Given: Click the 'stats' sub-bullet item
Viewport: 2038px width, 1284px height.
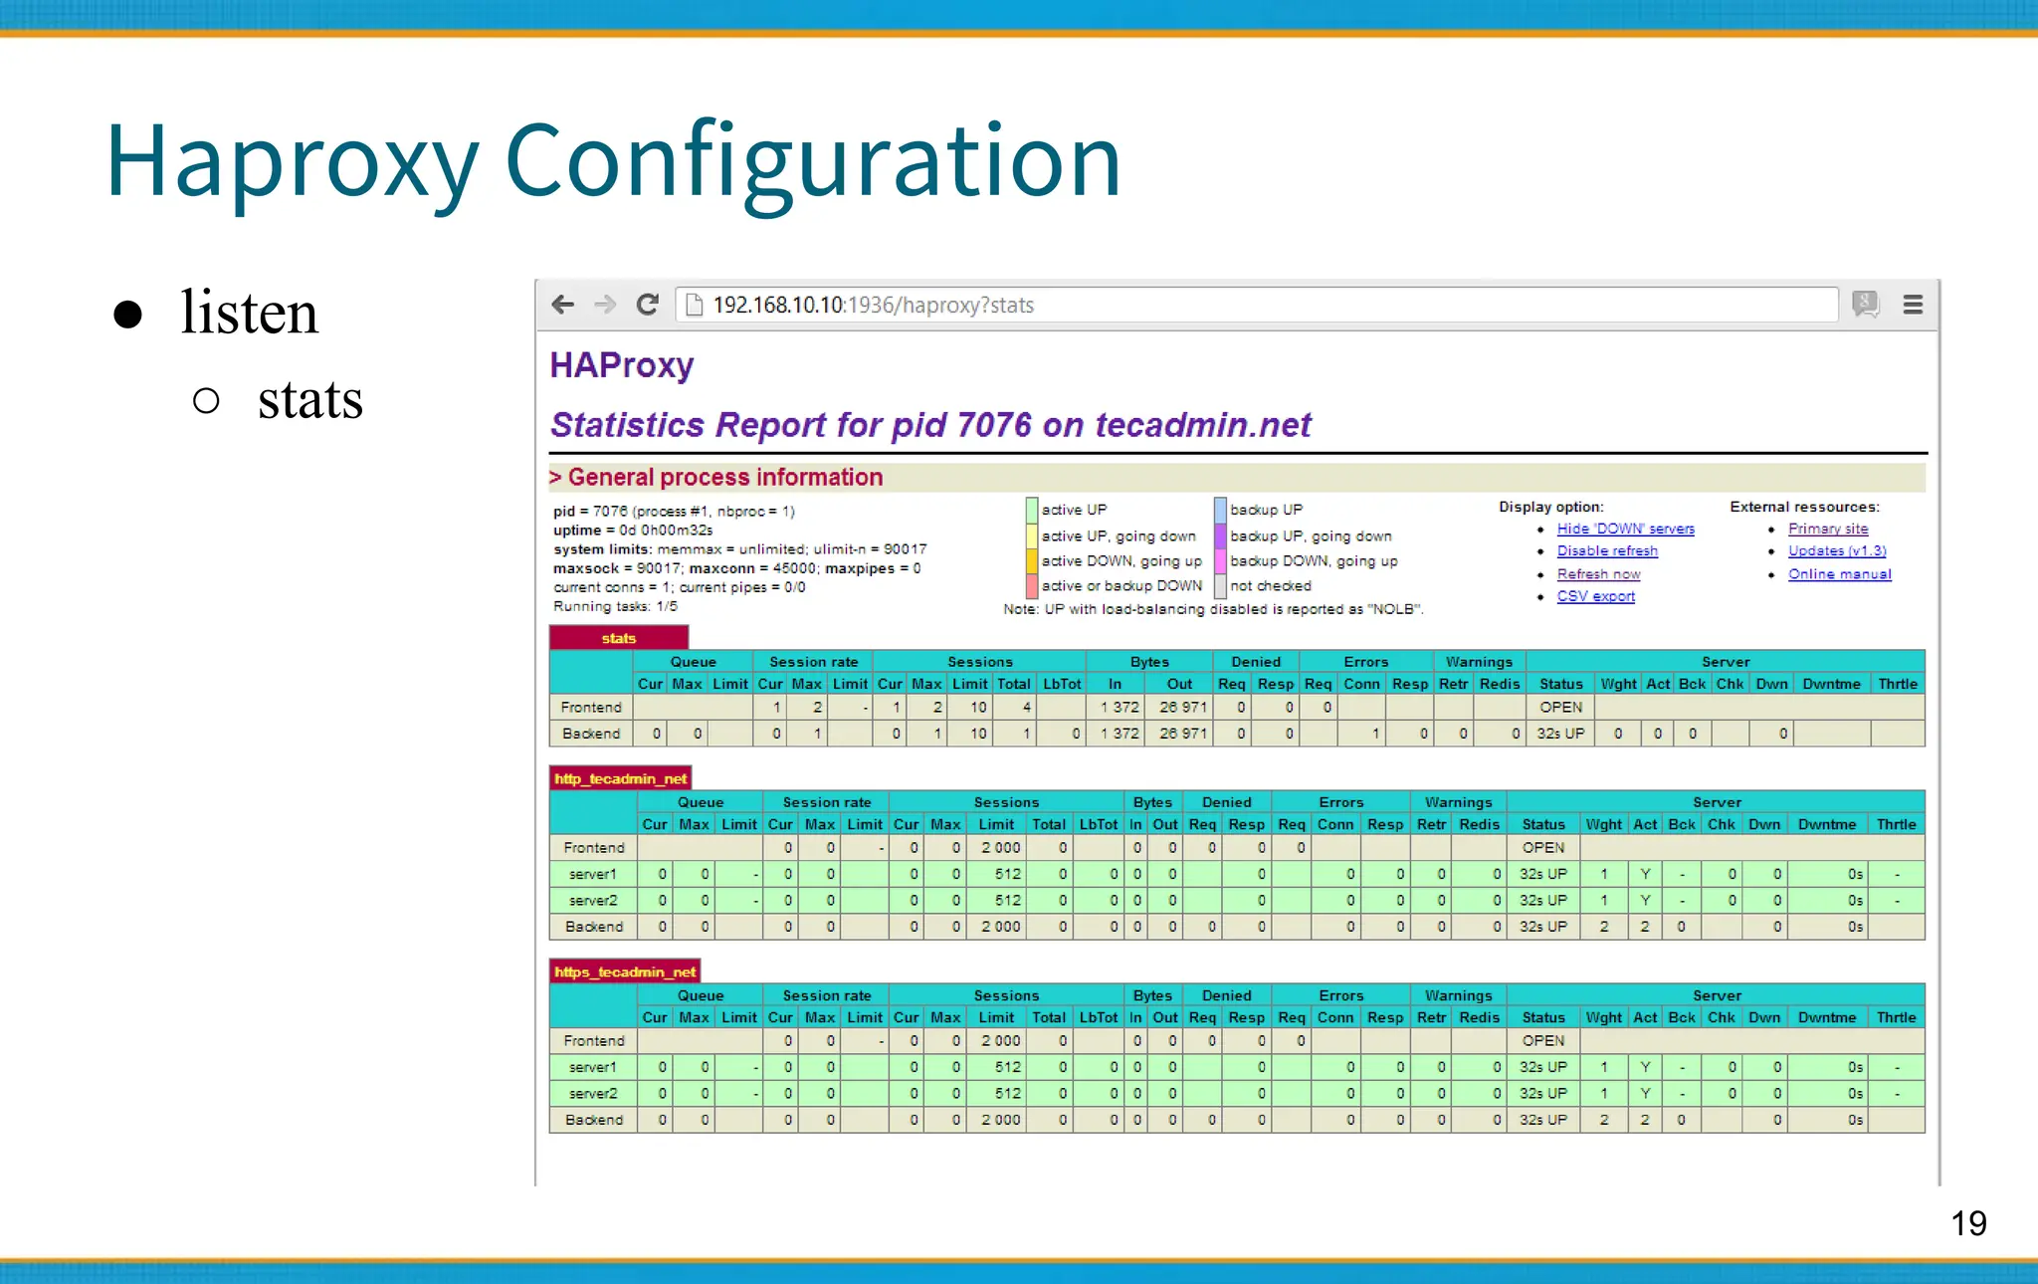Looking at the screenshot, I should pyautogui.click(x=310, y=400).
